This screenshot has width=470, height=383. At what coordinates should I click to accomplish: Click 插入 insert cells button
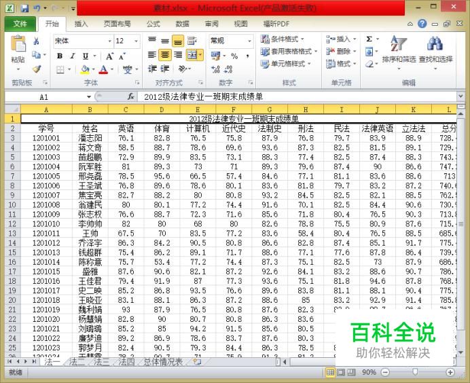point(341,39)
